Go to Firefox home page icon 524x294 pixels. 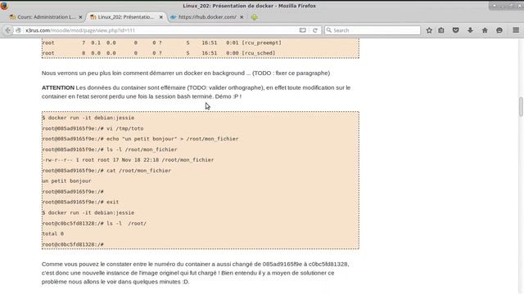pos(485,30)
